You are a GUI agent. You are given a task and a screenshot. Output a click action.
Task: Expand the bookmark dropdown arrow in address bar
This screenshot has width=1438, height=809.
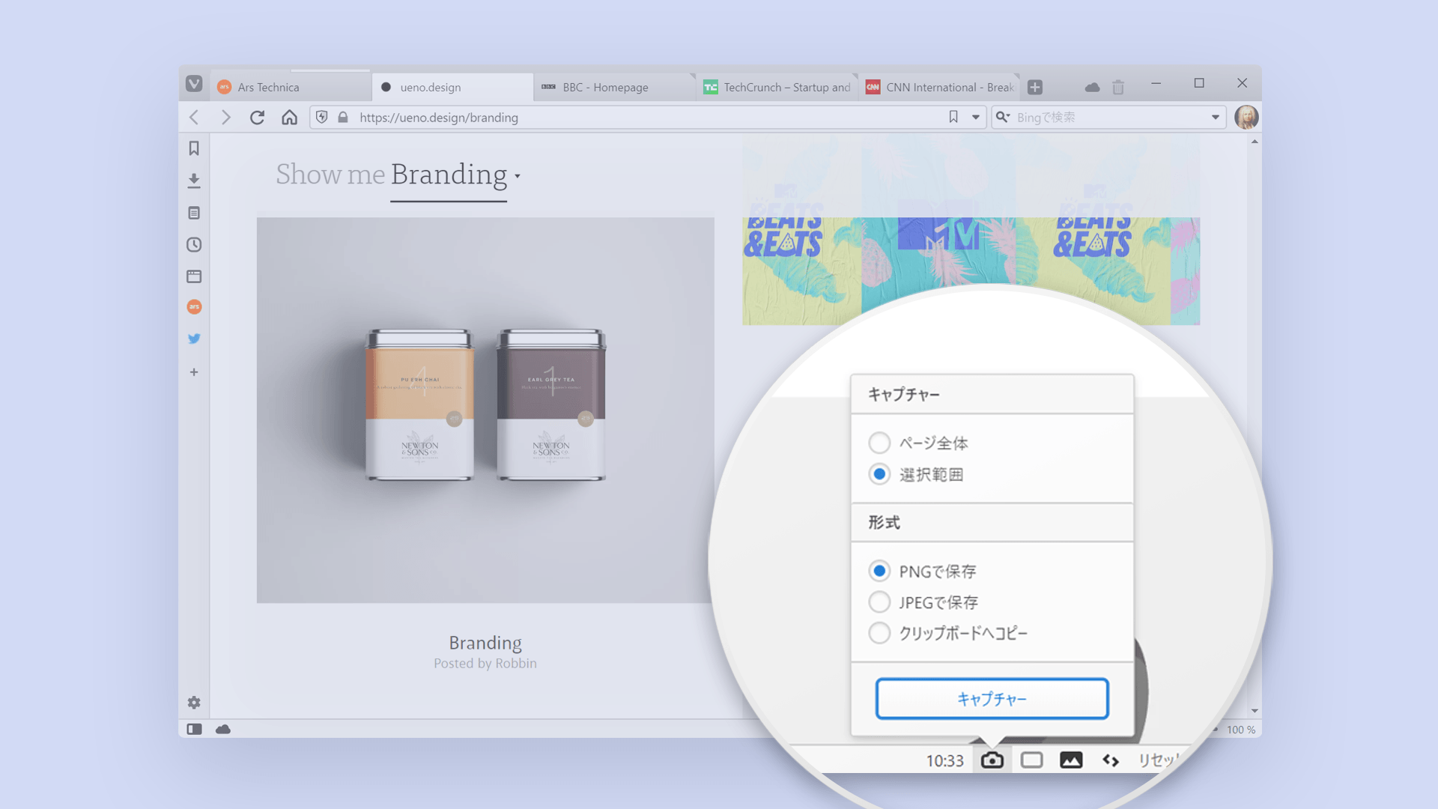975,117
